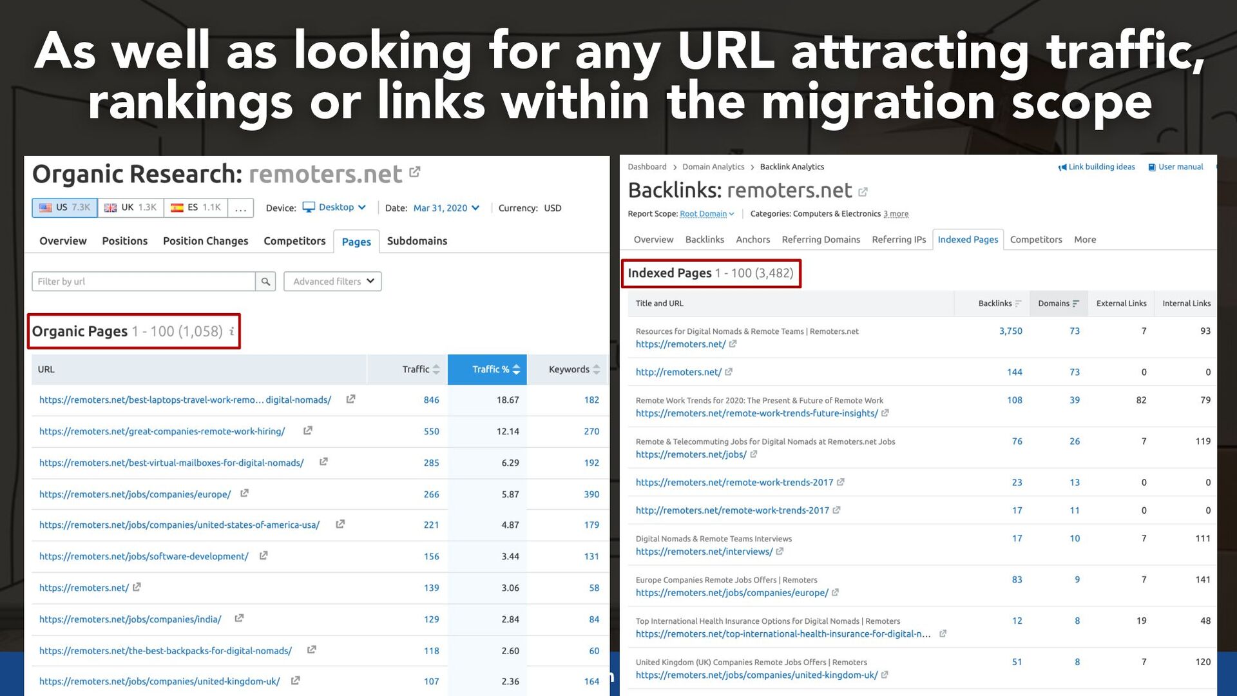The image size is (1237, 696).
Task: Sort by the Backlinks column header
Action: click(x=999, y=304)
